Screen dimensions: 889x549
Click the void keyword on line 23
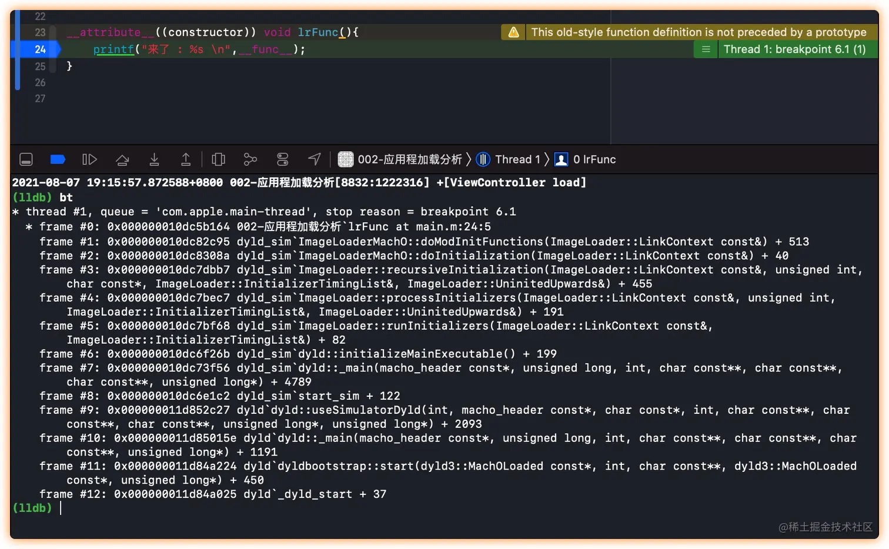[x=277, y=32]
